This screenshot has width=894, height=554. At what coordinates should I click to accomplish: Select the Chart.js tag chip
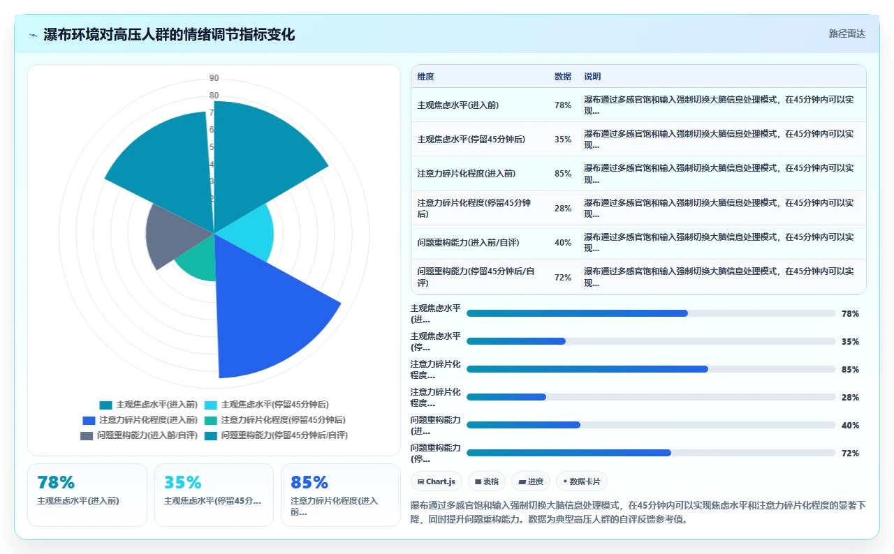[x=437, y=481]
